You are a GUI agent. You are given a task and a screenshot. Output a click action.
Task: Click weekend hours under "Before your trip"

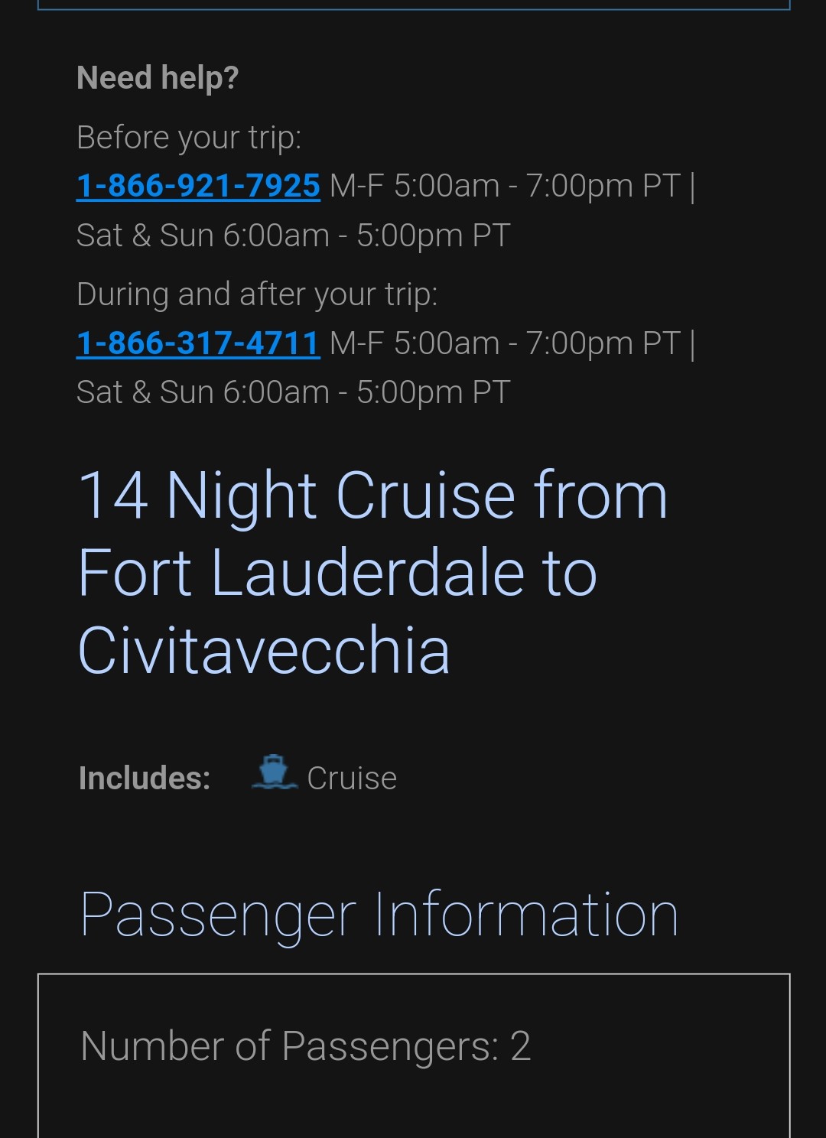[x=293, y=236]
